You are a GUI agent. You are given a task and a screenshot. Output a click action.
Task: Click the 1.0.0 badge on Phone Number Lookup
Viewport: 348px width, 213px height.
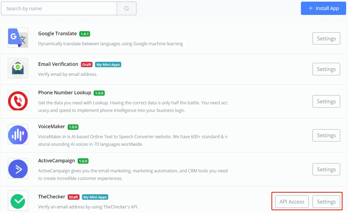pos(99,93)
